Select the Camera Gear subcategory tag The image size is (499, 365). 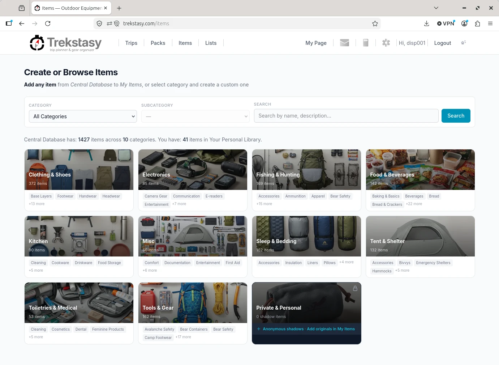pos(156,196)
